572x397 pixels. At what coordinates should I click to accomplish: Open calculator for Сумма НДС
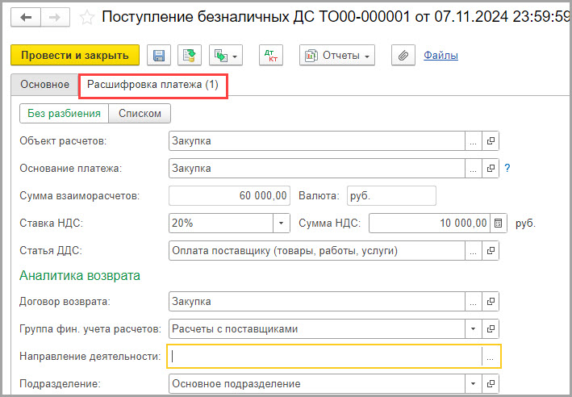[499, 223]
